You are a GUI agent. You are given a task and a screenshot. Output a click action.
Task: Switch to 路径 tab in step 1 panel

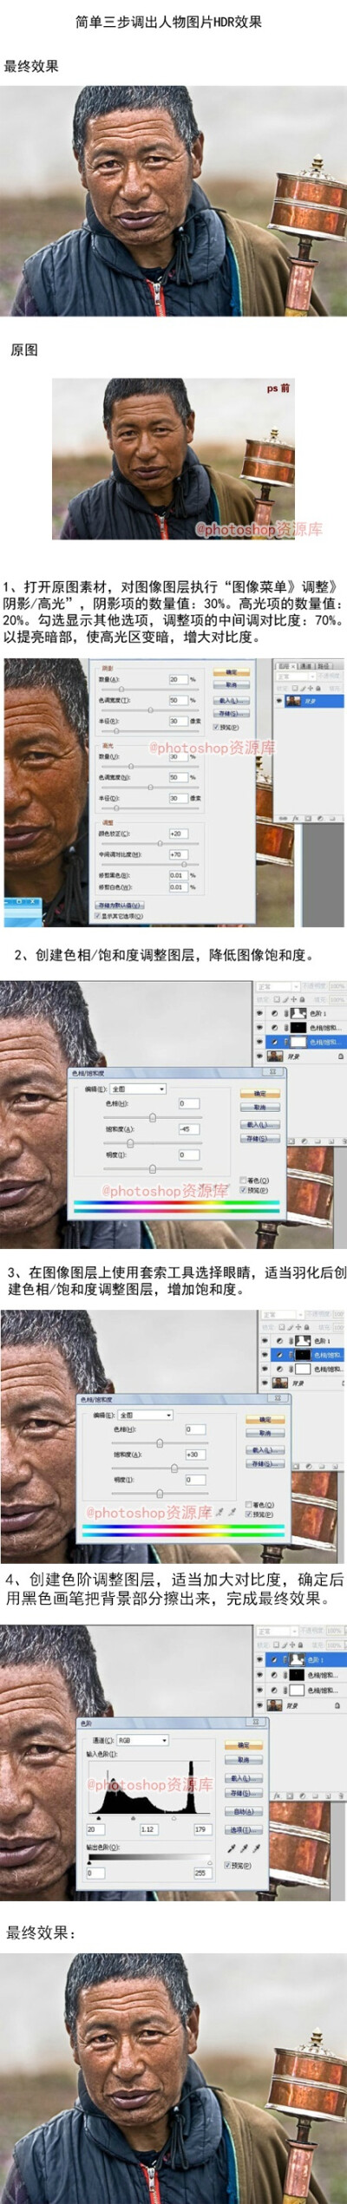(324, 665)
